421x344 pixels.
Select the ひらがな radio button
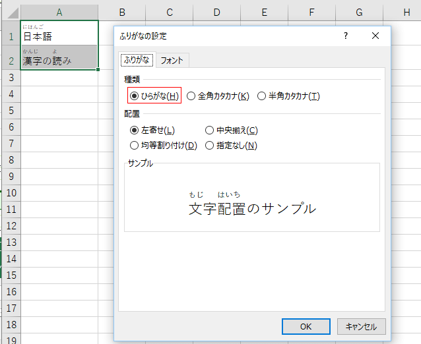tap(135, 96)
